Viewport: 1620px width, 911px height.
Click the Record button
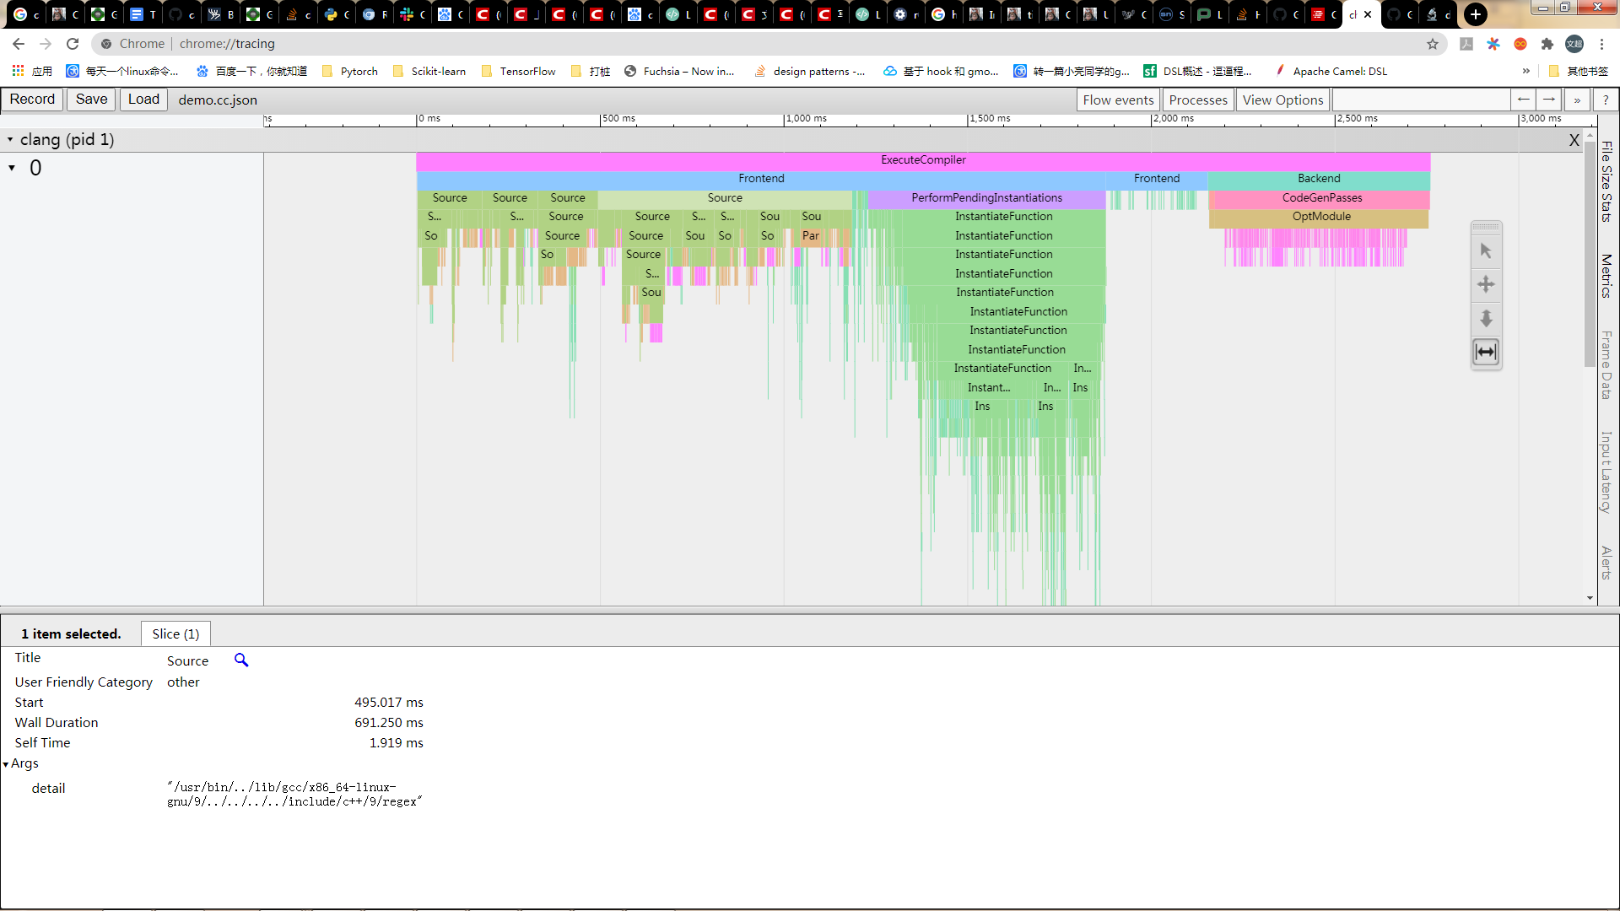(x=32, y=99)
